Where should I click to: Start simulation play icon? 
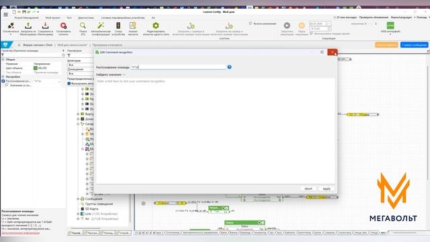(x=287, y=26)
